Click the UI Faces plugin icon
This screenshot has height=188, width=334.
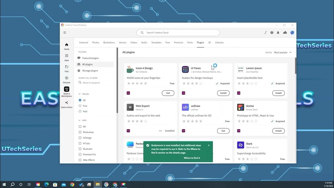[185, 69]
